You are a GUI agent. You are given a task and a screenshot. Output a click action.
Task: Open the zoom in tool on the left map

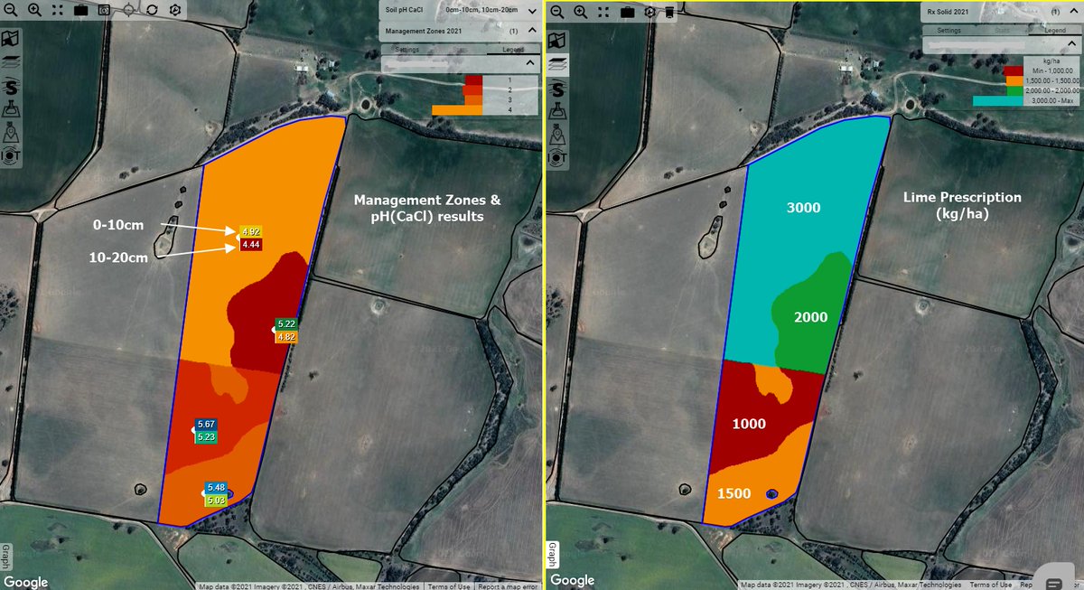pyautogui.click(x=34, y=10)
